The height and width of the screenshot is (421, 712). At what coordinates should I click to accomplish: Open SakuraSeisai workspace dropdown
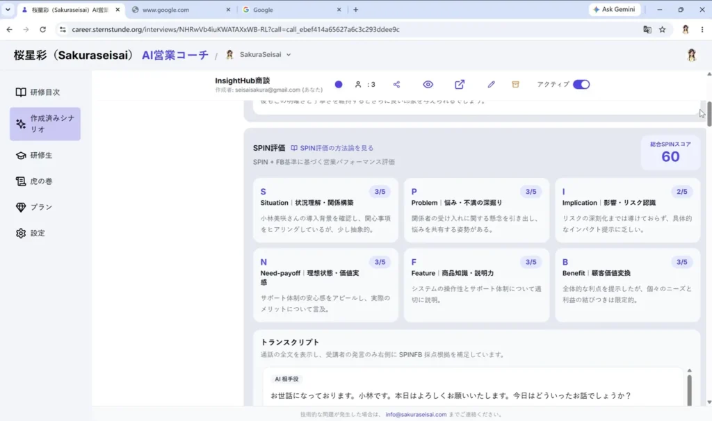click(x=258, y=54)
